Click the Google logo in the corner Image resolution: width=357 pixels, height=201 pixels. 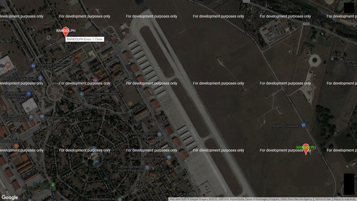10,197
